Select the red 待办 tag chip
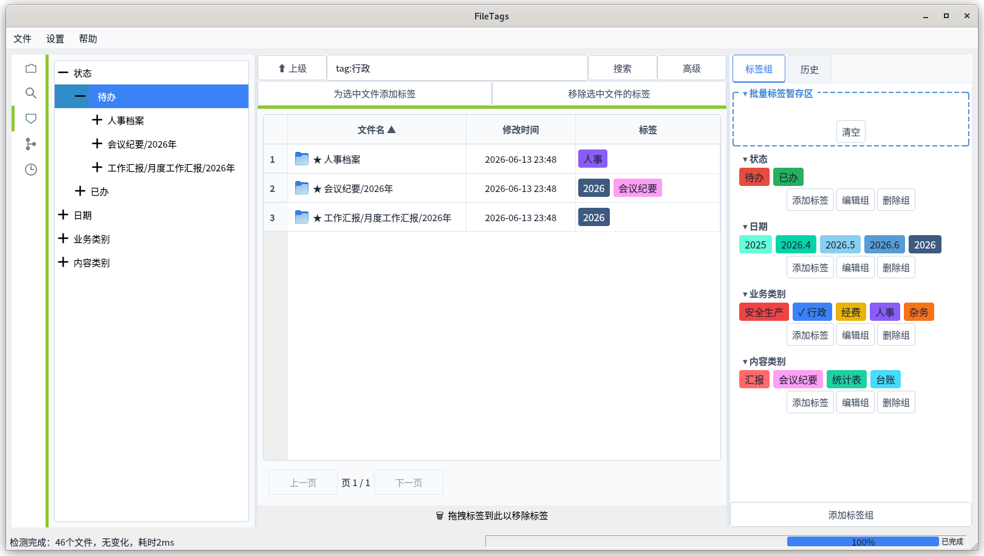Screen dimensions: 984x556 click(754, 177)
